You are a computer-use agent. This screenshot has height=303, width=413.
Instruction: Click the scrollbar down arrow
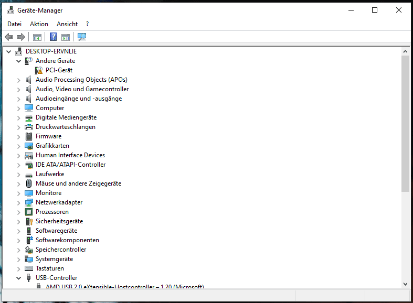405,284
